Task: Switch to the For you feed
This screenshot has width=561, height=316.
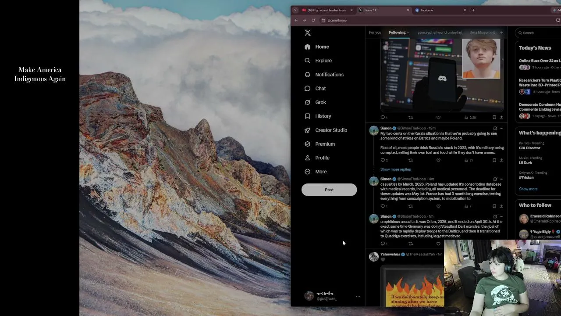Action: pos(375,32)
